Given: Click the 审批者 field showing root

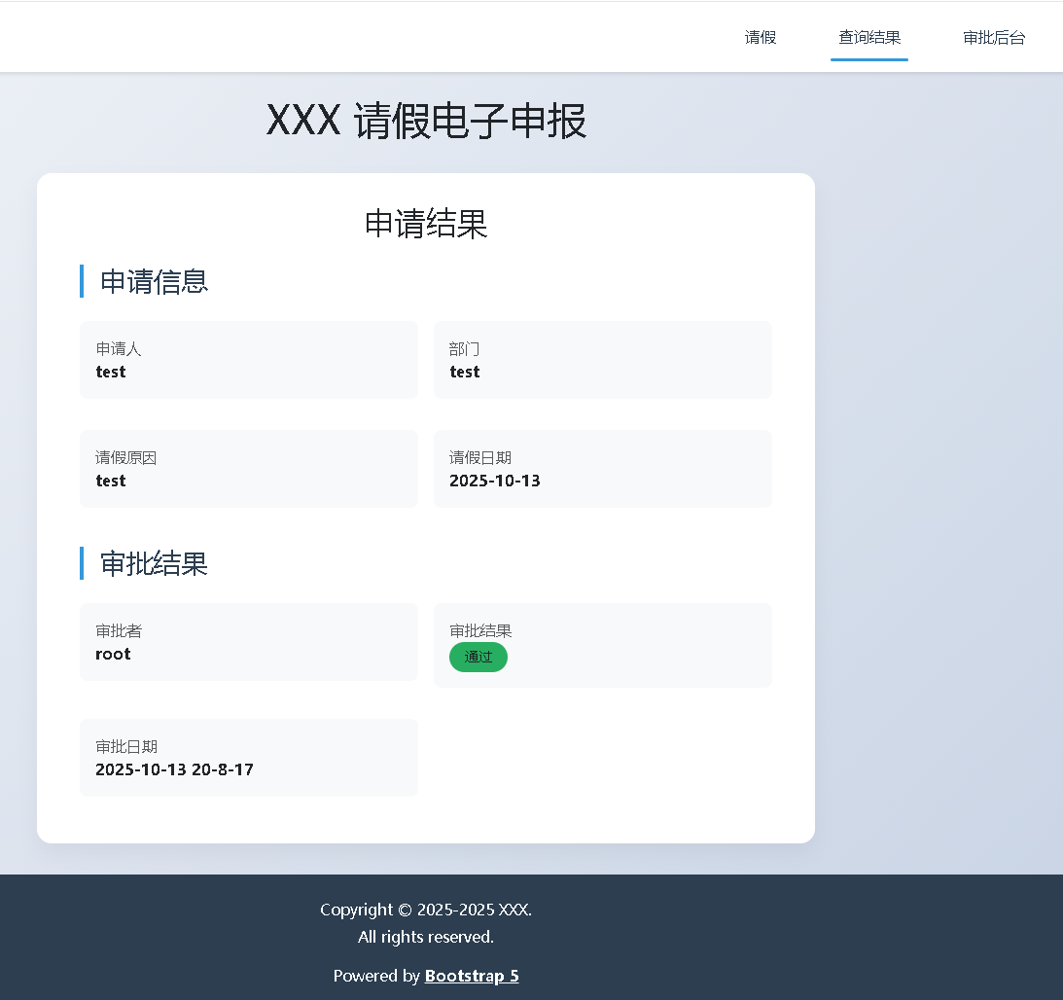Looking at the screenshot, I should click(249, 642).
